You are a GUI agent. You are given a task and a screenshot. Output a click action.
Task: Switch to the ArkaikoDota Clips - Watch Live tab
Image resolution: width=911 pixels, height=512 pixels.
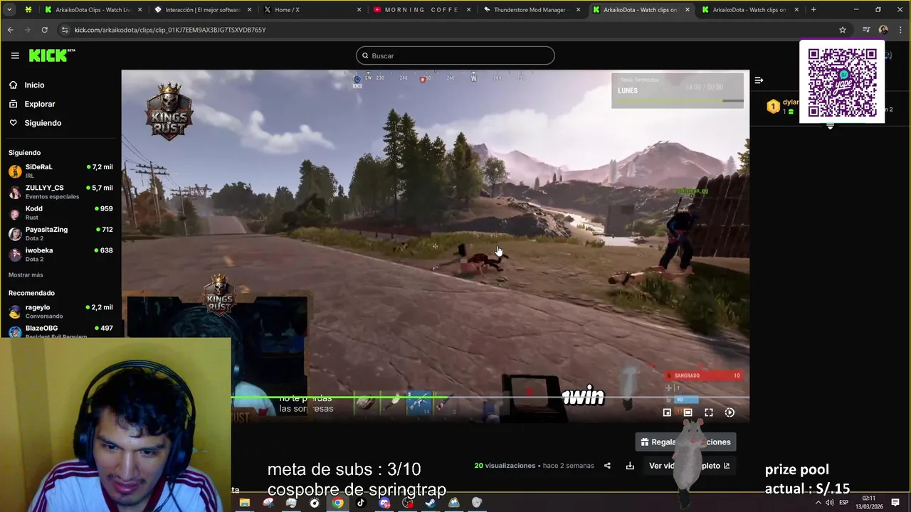[x=93, y=10]
